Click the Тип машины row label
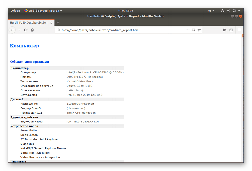The image size is (252, 171). 29,81
